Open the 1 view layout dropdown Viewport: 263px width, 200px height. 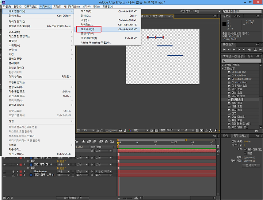pyautogui.click(x=188, y=130)
